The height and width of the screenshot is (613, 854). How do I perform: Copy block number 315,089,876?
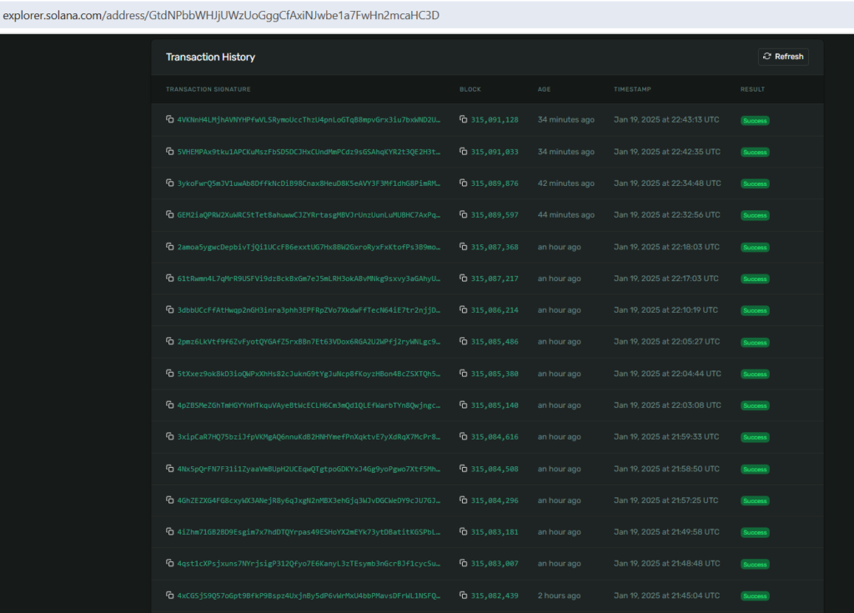[x=463, y=183]
